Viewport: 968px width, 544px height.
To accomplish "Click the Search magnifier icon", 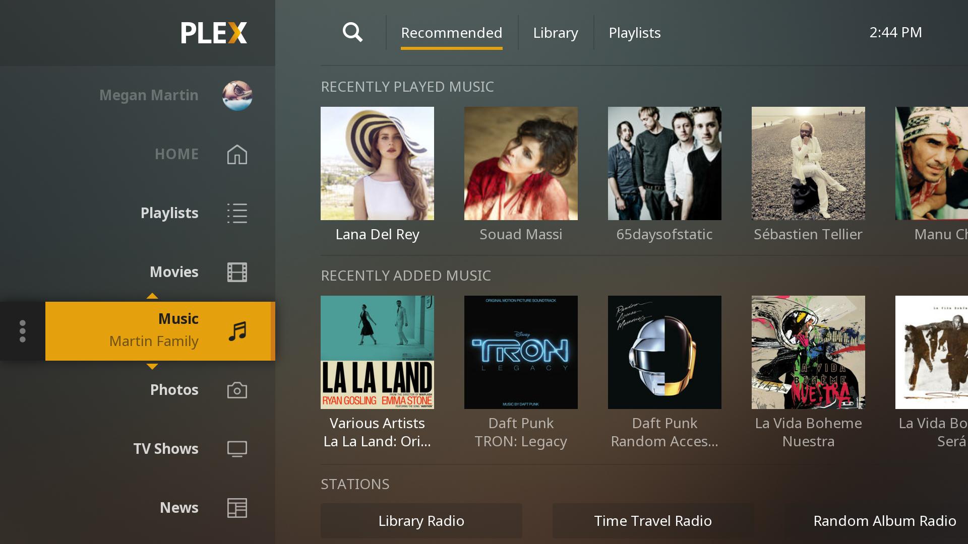I will (353, 32).
